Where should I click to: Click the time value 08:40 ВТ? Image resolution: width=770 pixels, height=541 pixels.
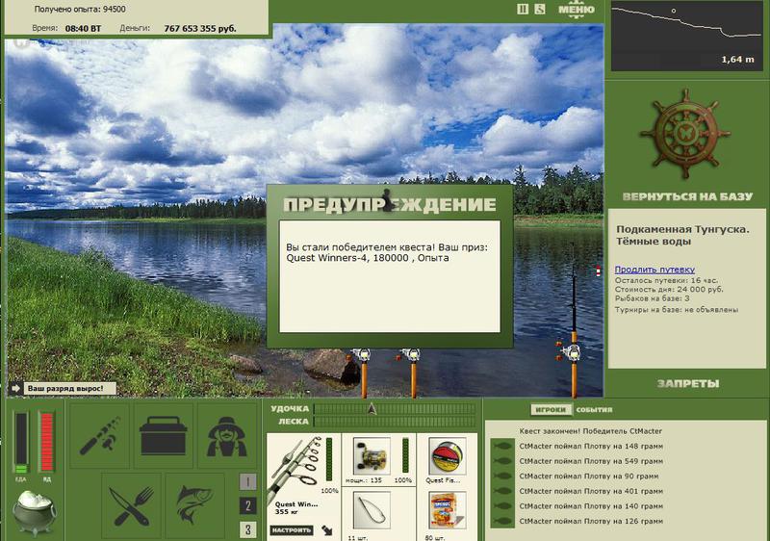click(x=83, y=29)
